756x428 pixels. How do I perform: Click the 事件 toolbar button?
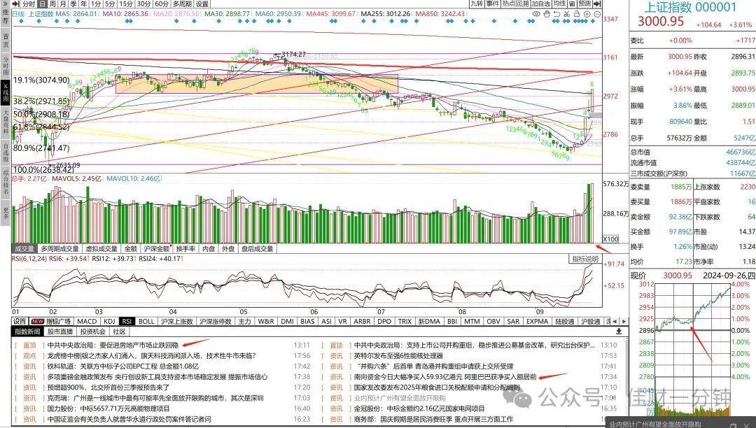coord(493,4)
